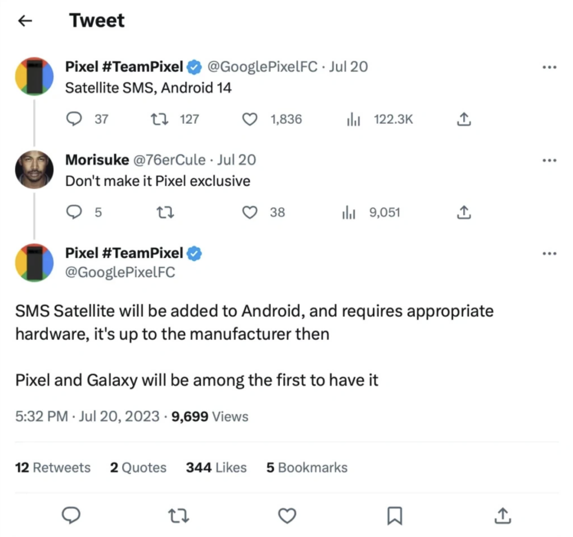Like the Satellite SMS, Android 14 tweet
The height and width of the screenshot is (537, 573).
[250, 119]
